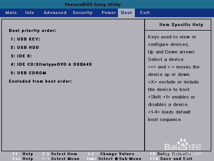Image resolution: width=214 pixels, height=161 pixels.
Task: Select the IDE CD SlimtypeDVD boot entry
Action: (x=51, y=64)
